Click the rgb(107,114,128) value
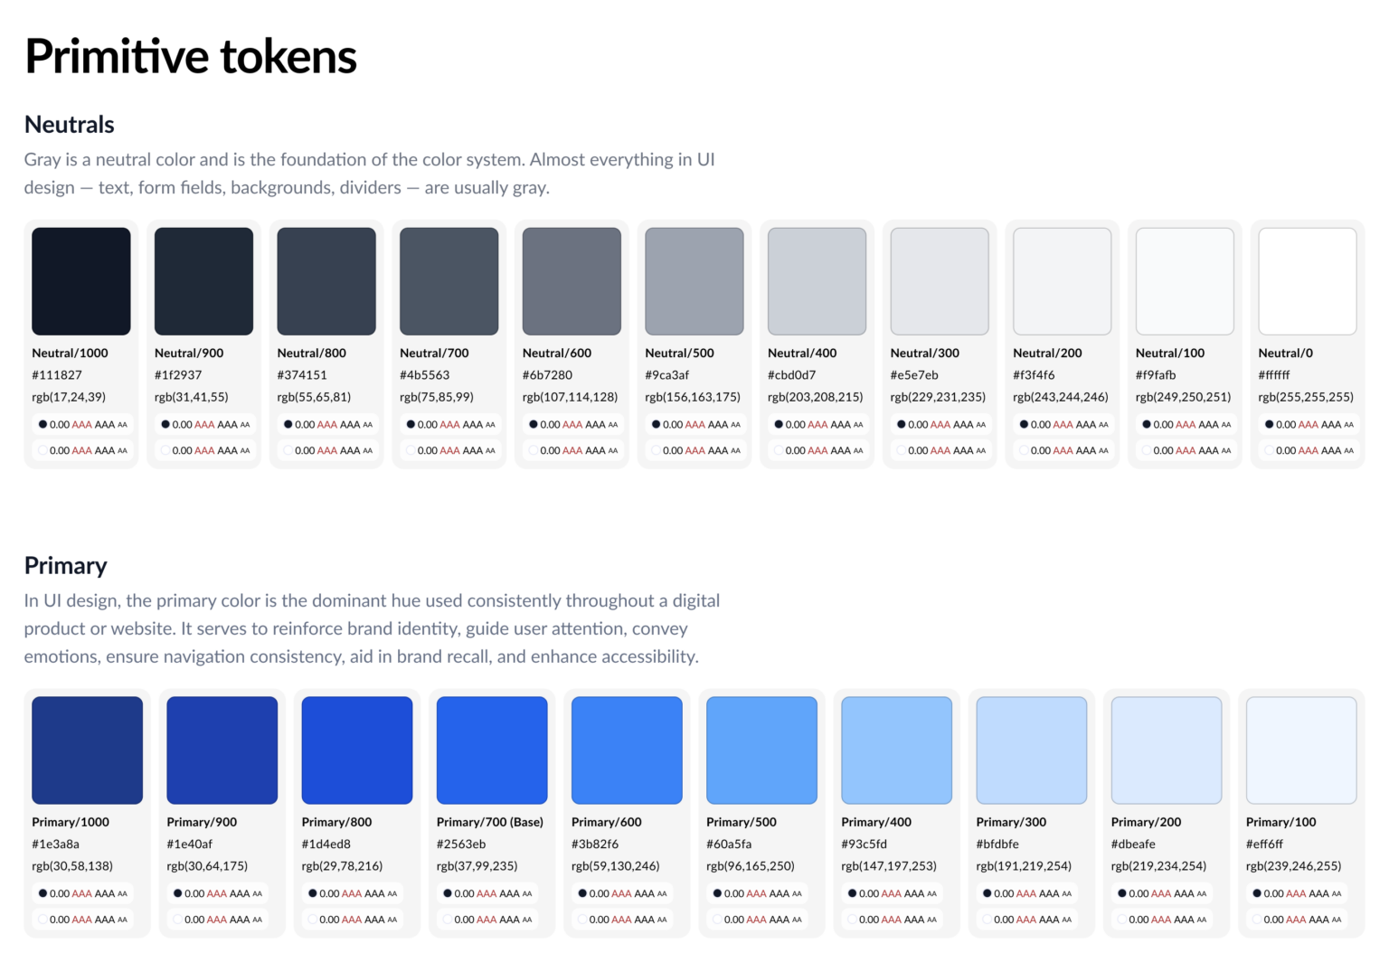Screen dimensions: 1389x962 570,397
